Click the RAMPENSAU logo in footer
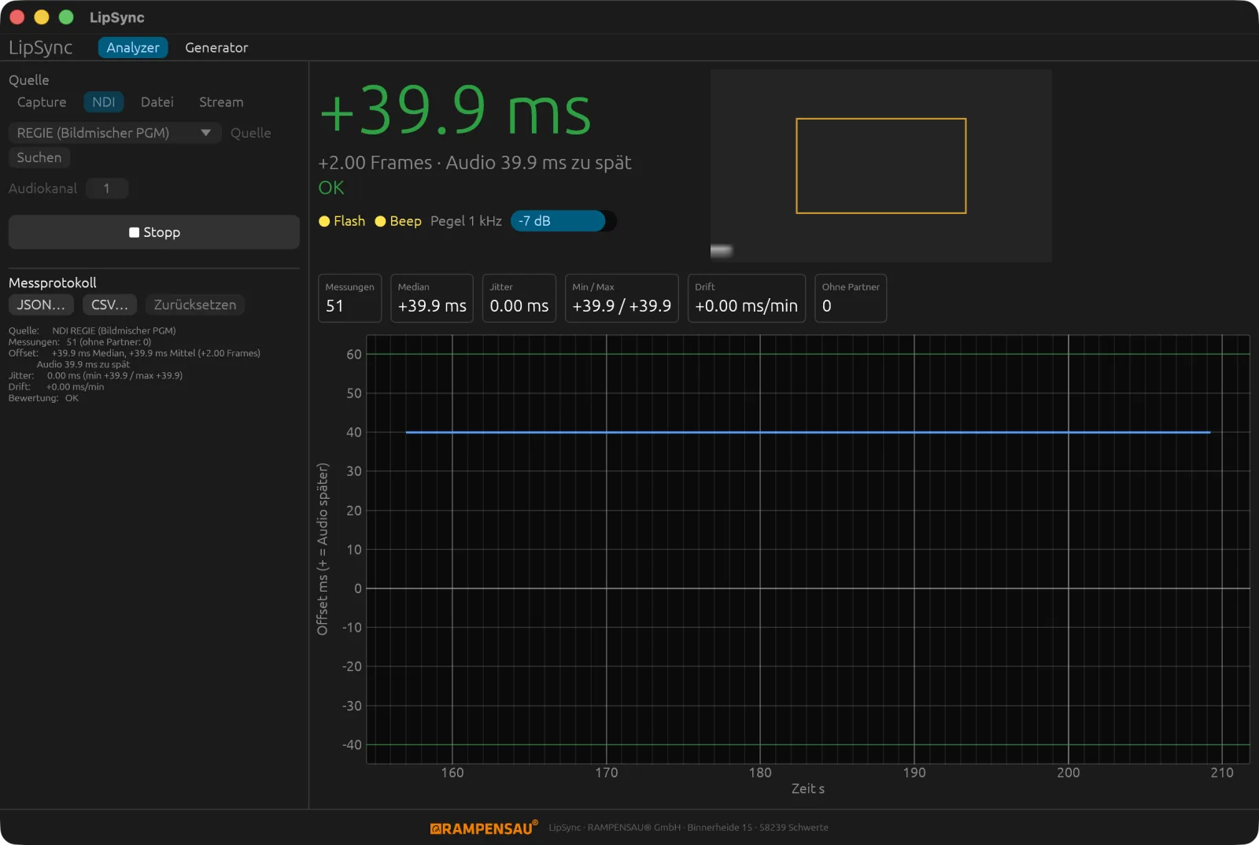Image resolution: width=1259 pixels, height=845 pixels. tap(484, 828)
